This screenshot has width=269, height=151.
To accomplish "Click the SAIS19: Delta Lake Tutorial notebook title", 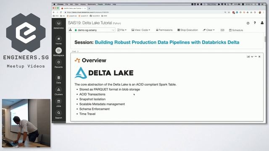I will pyautogui.click(x=90, y=23).
